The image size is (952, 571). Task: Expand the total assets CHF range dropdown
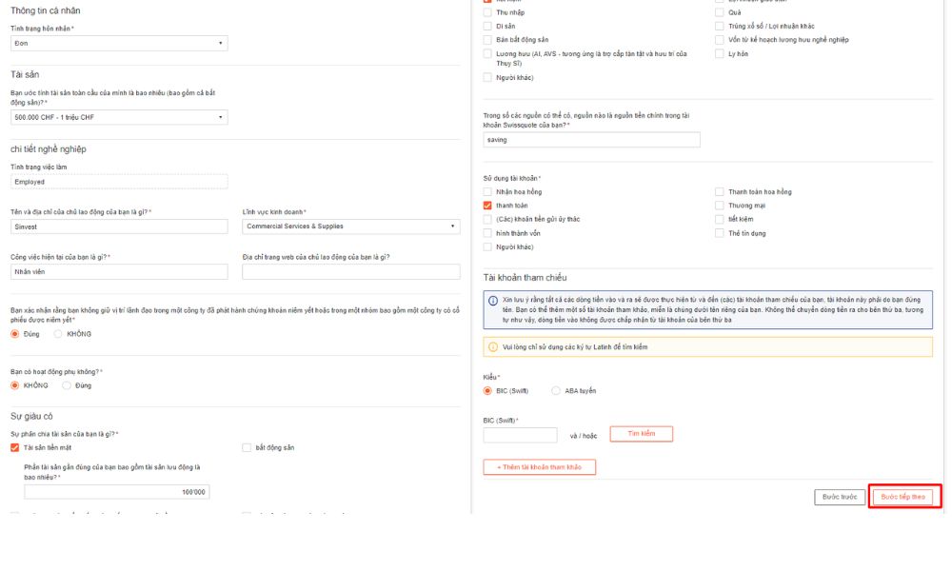[119, 117]
